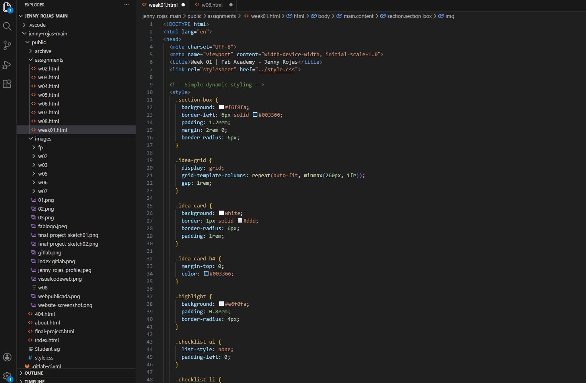The image size is (586, 383).
Task: Click the #003366 swatch on line 13
Action: coord(255,115)
